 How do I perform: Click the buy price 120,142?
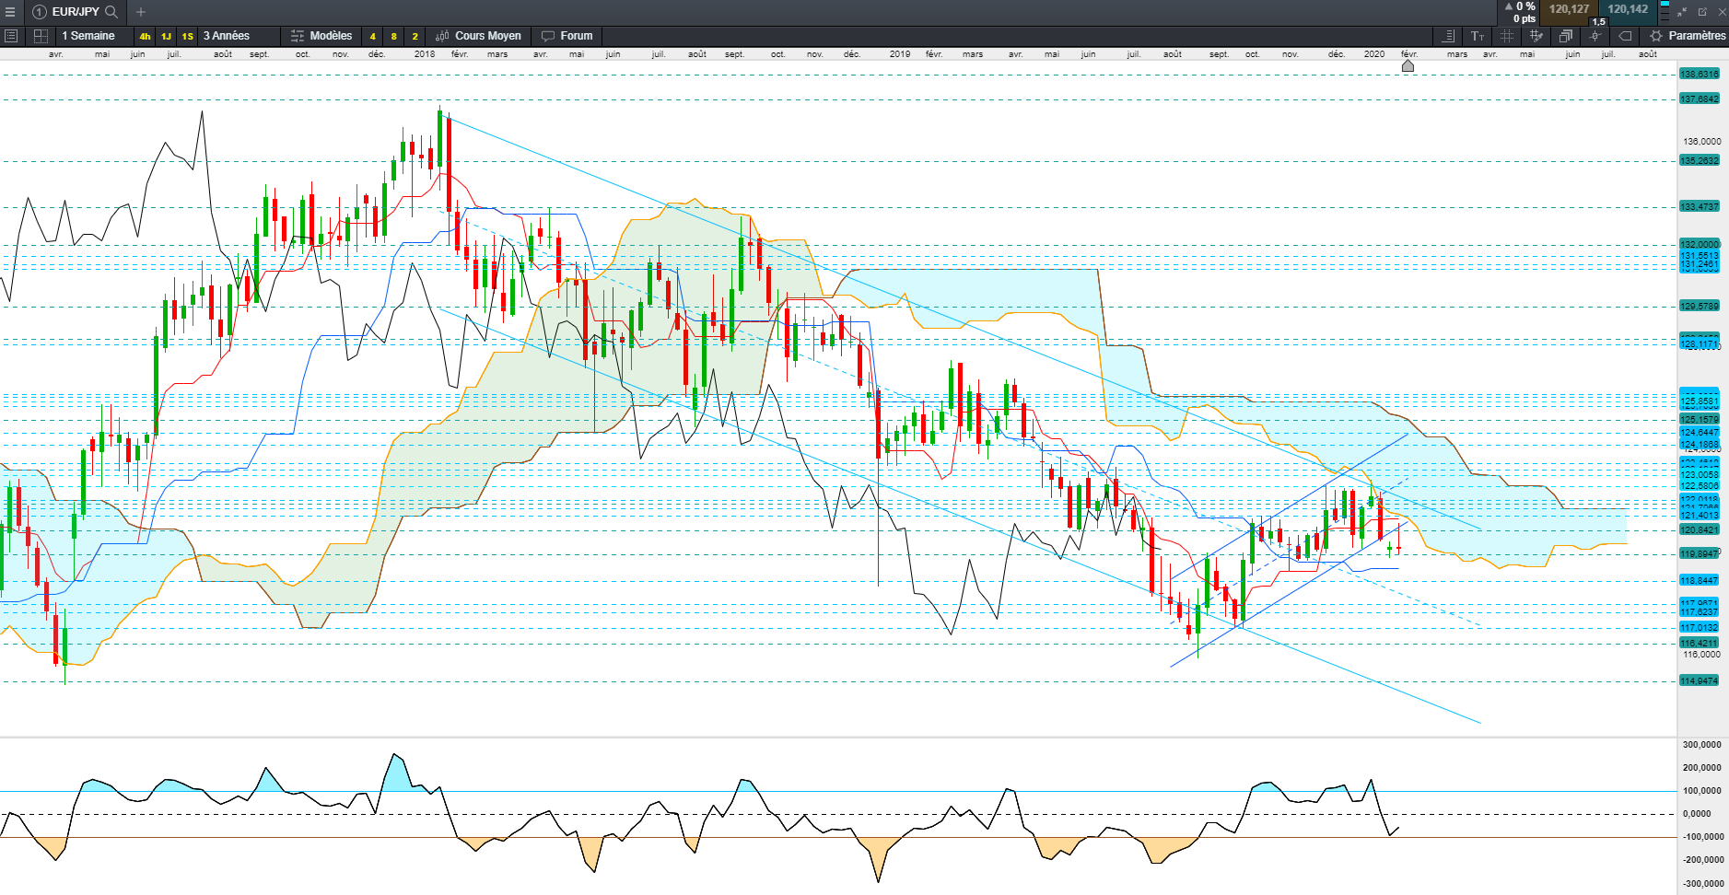coord(1628,9)
